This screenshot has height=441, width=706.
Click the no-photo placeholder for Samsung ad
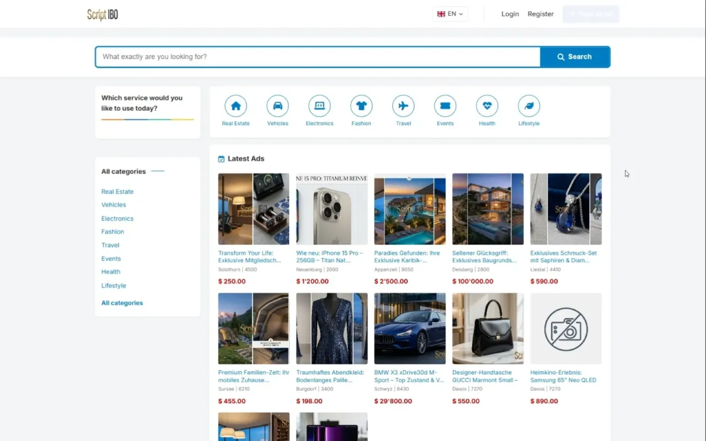(x=566, y=329)
